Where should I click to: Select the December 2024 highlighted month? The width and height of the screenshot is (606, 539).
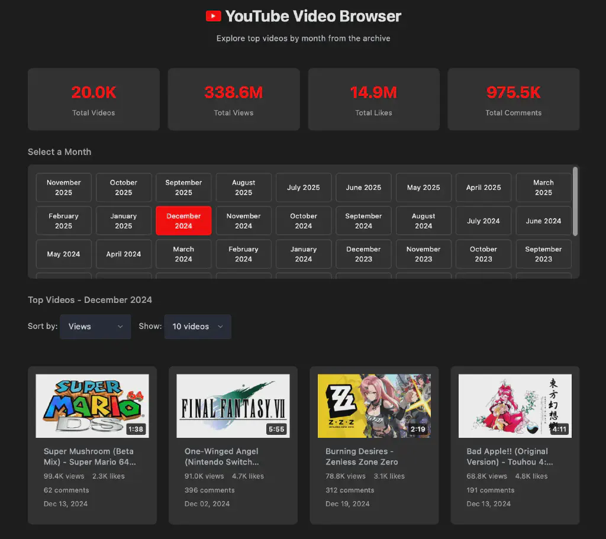pos(183,221)
